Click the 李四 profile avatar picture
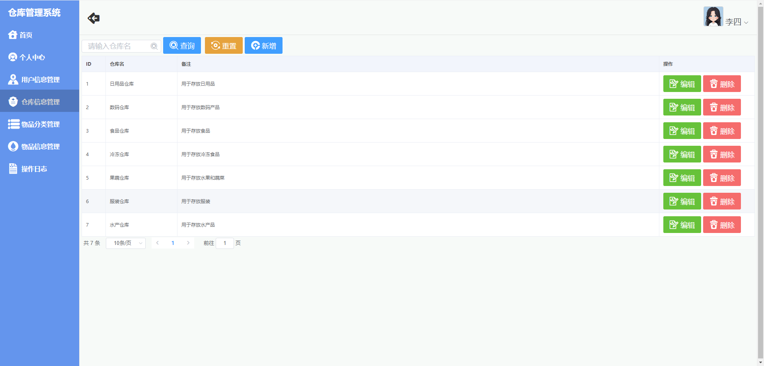Image resolution: width=764 pixels, height=366 pixels. pos(713,16)
